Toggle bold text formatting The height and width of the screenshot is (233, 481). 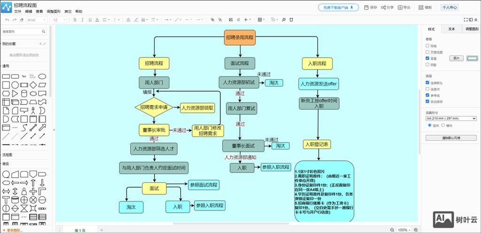pos(74,20)
